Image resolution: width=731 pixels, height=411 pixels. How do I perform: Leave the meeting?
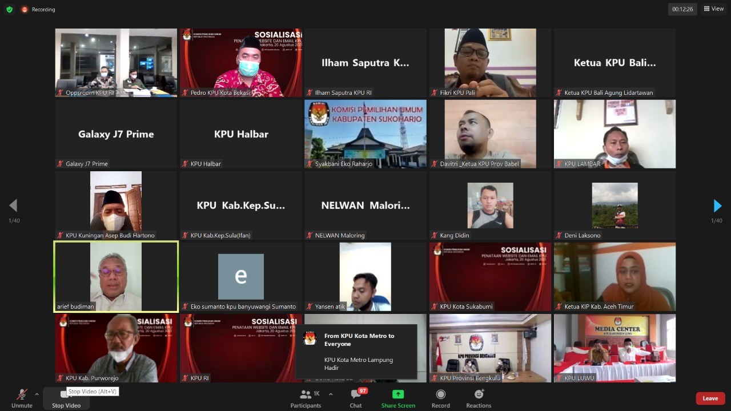pyautogui.click(x=710, y=398)
